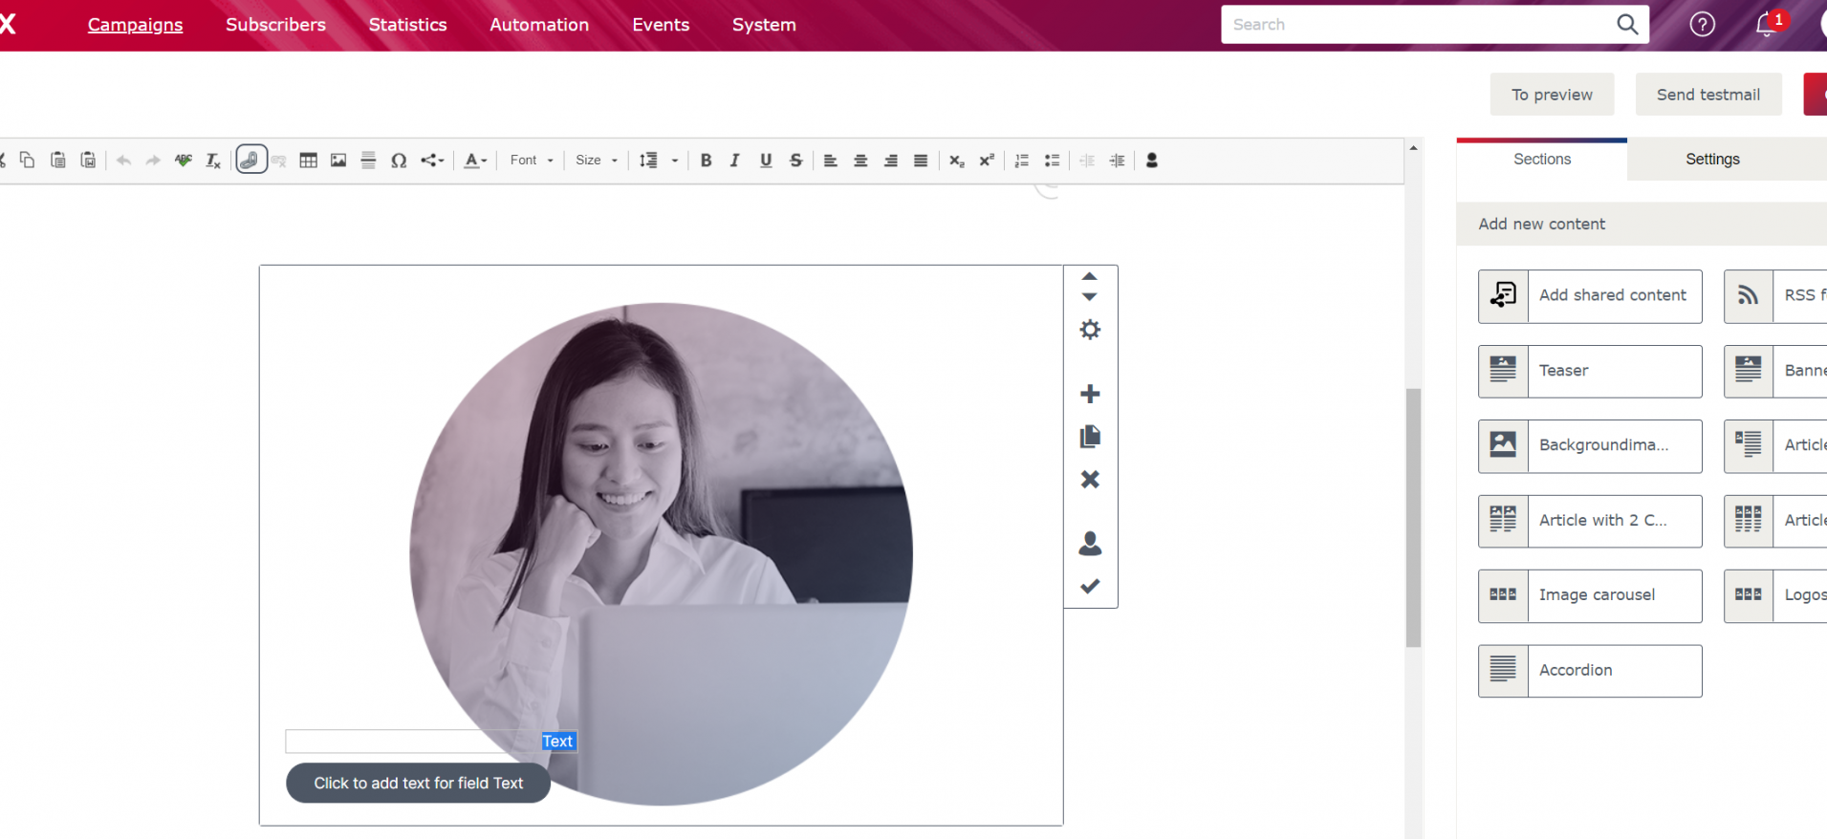Add a section with the plus icon

point(1090,394)
